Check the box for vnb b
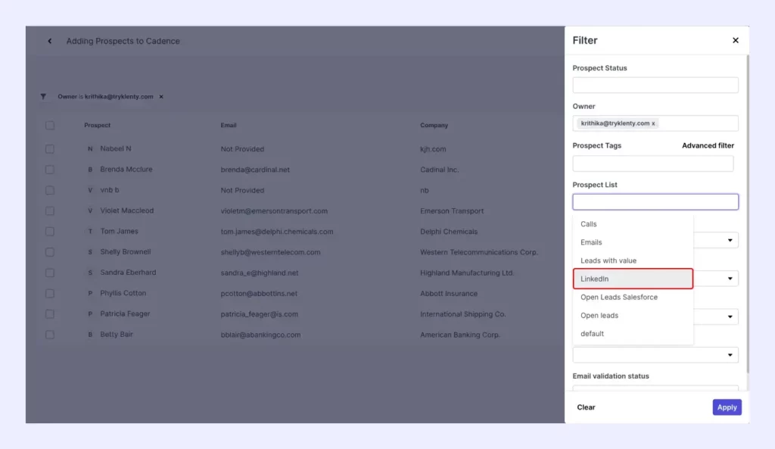The height and width of the screenshot is (449, 775). point(50,190)
